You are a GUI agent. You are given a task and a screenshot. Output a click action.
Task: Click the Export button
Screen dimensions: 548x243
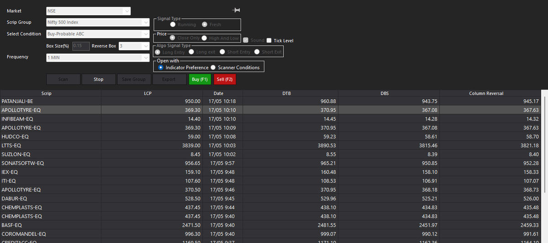coord(169,79)
